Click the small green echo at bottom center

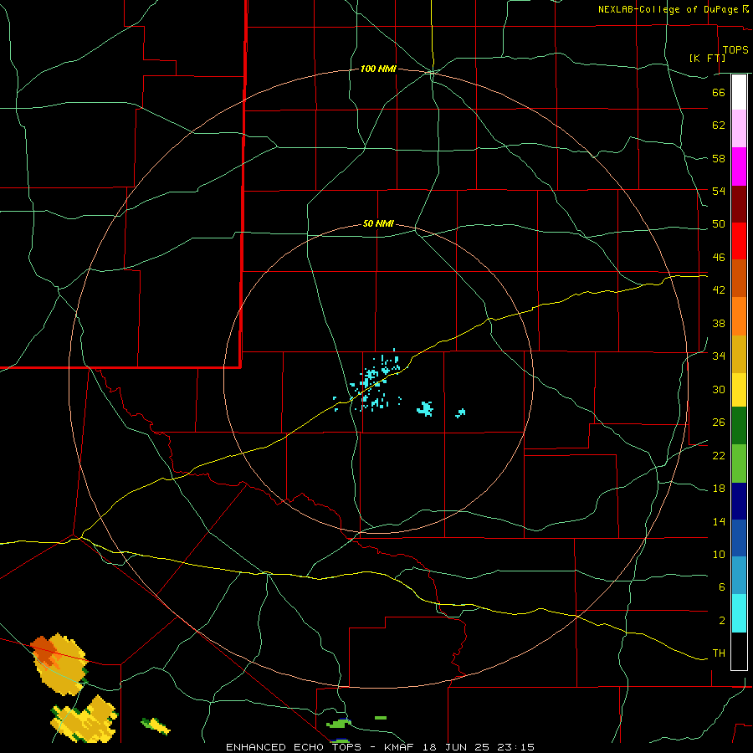point(339,723)
